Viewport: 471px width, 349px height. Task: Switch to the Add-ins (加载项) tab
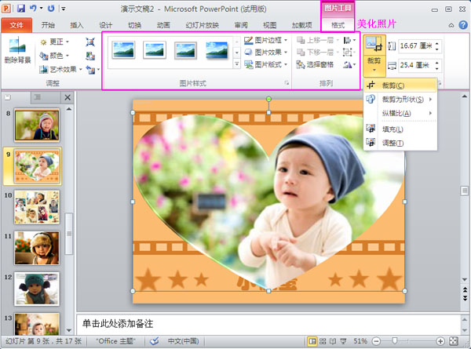pos(302,25)
